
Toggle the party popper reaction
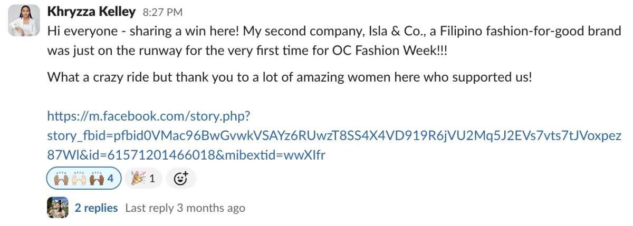(143, 179)
